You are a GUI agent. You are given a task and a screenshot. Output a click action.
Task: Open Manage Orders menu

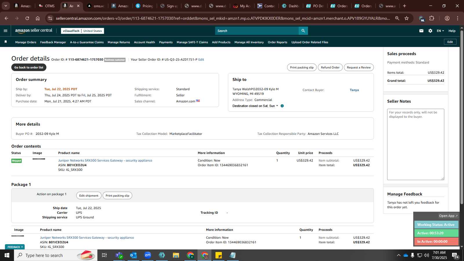point(26,42)
